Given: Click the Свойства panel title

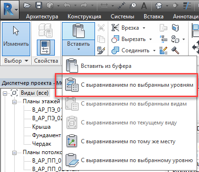Looking at the screenshot, I should [x=46, y=61].
